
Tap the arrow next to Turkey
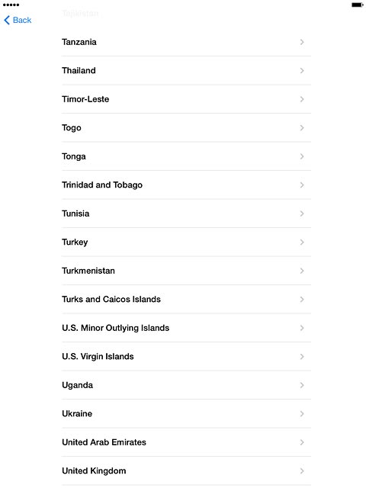click(x=302, y=242)
